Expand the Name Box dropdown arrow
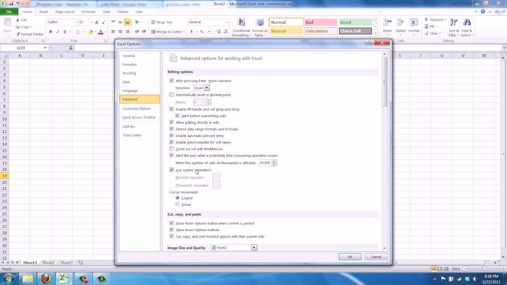 point(45,48)
